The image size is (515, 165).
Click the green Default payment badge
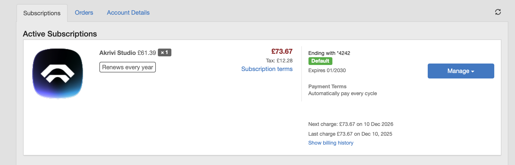pyautogui.click(x=320, y=61)
